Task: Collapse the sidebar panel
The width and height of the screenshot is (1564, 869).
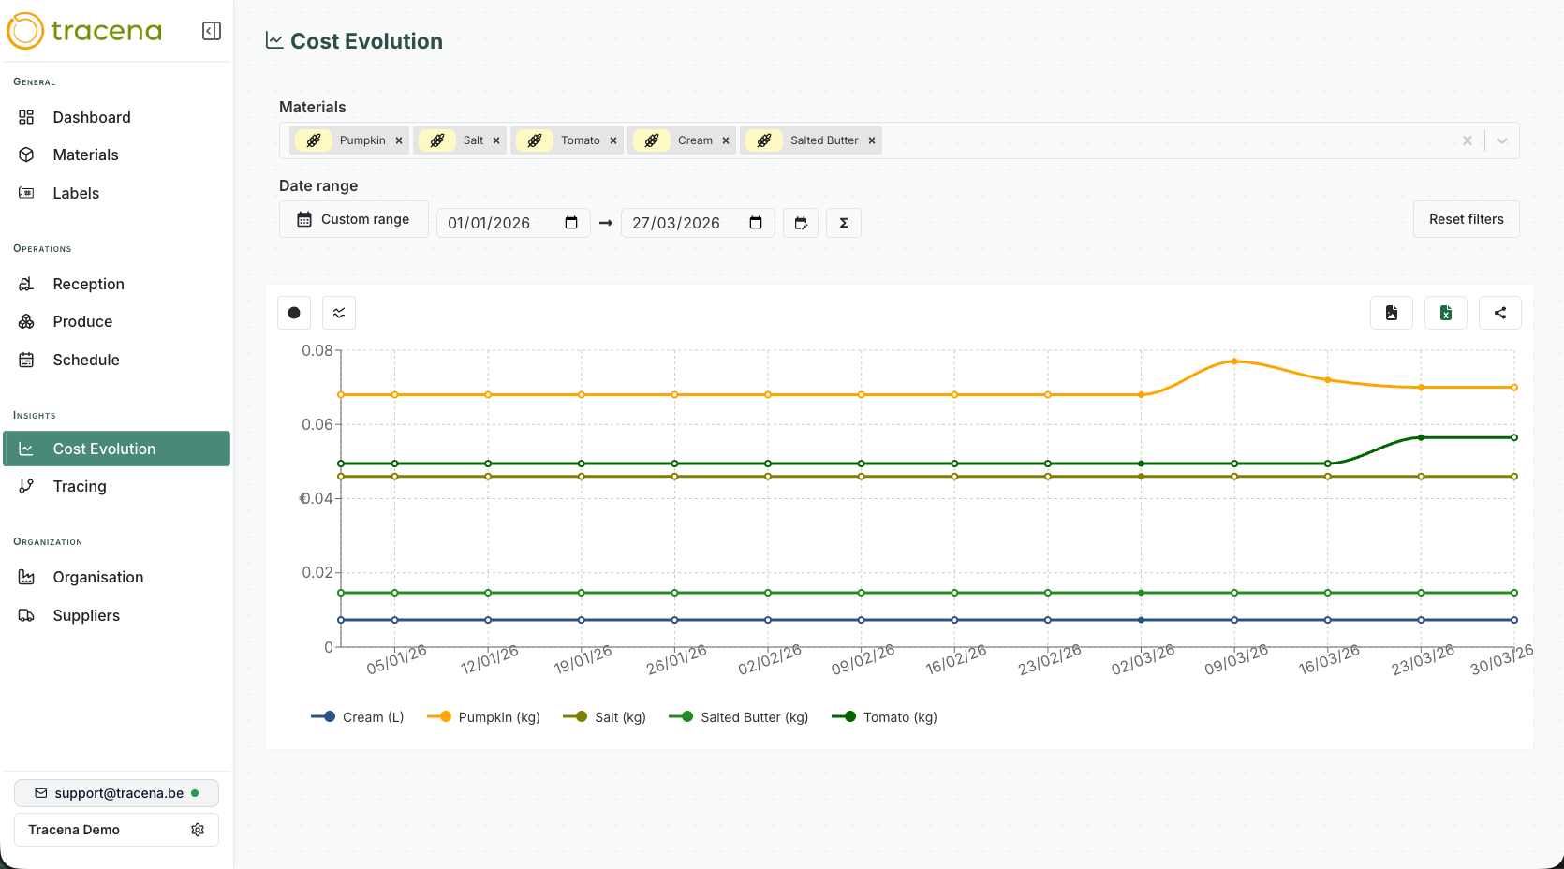Action: (x=211, y=31)
